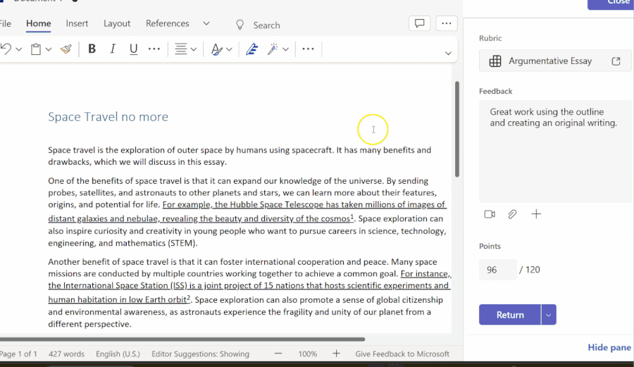The width and height of the screenshot is (634, 367).
Task: Toggle Editor Suggestions: Showing
Action: coord(201,354)
